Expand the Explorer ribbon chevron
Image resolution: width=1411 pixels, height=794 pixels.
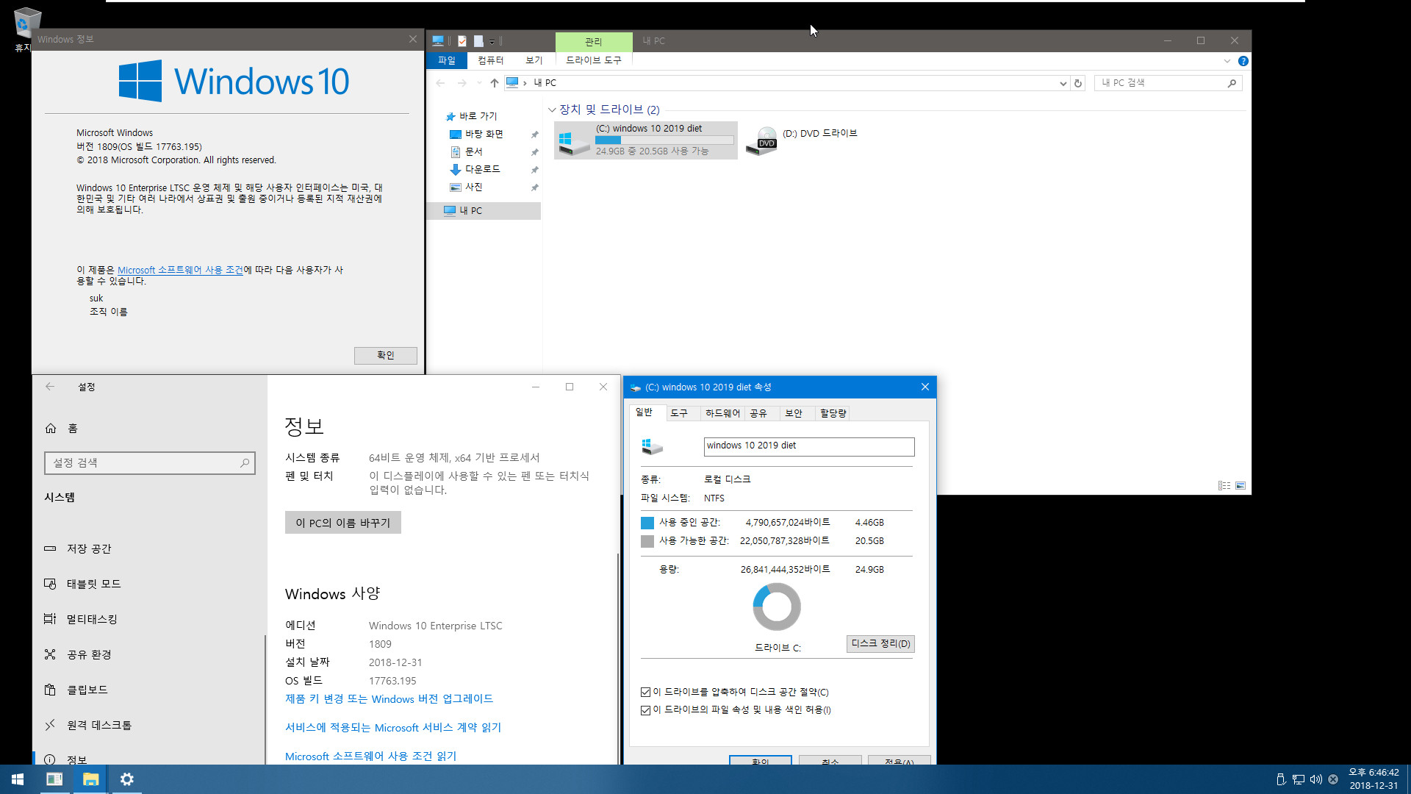pyautogui.click(x=1227, y=61)
